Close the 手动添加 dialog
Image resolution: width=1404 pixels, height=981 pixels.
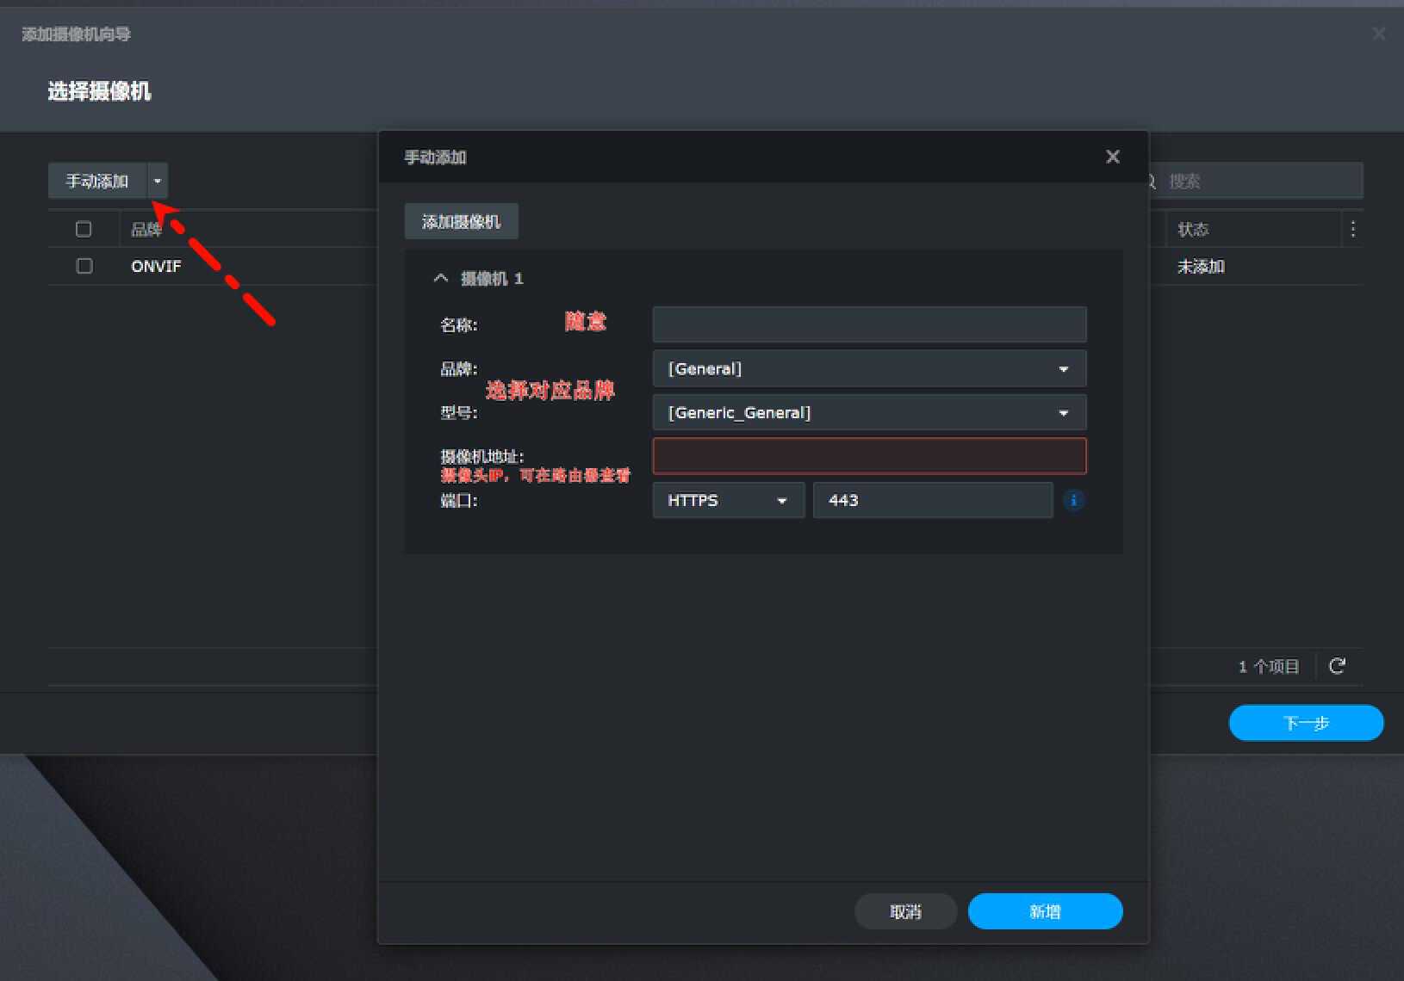[x=1112, y=157]
